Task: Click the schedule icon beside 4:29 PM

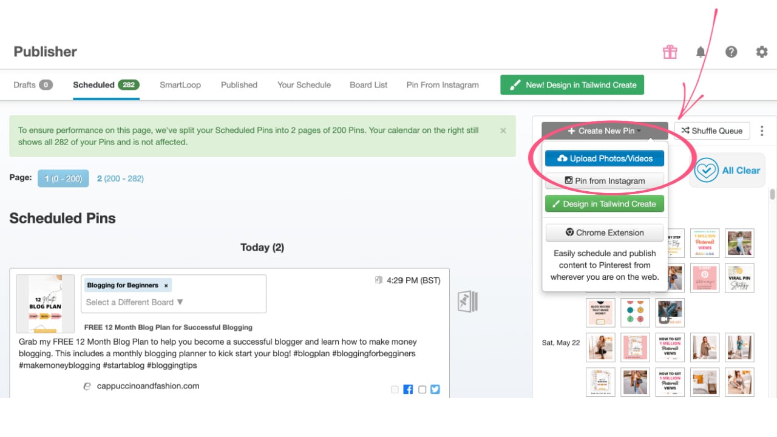Action: coord(379,280)
